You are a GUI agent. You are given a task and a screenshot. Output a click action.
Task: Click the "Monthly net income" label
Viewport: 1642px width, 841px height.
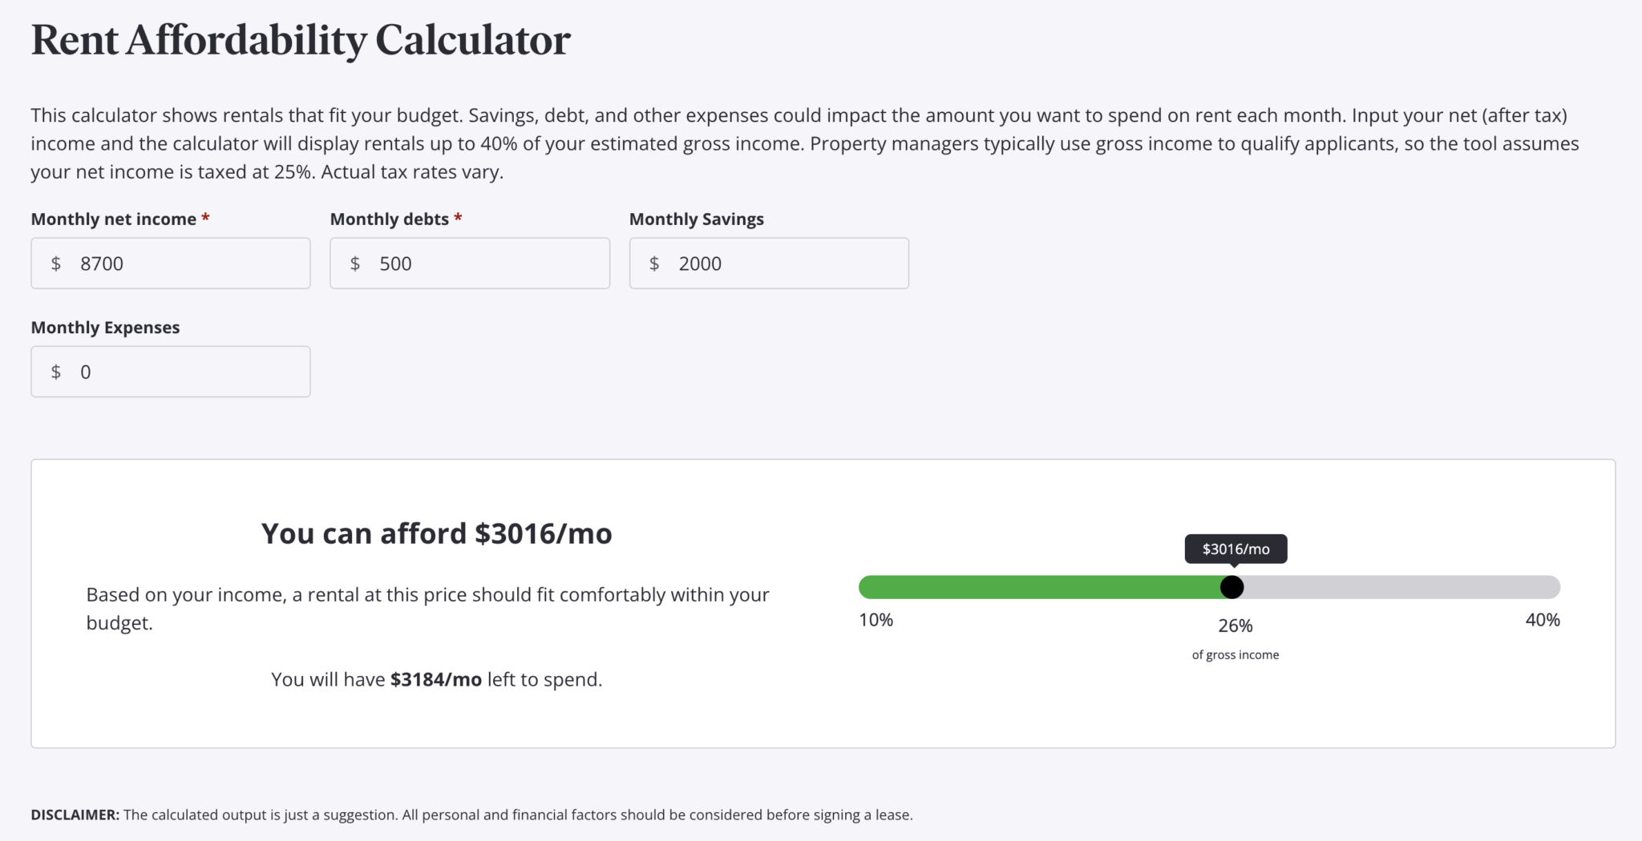(x=113, y=219)
